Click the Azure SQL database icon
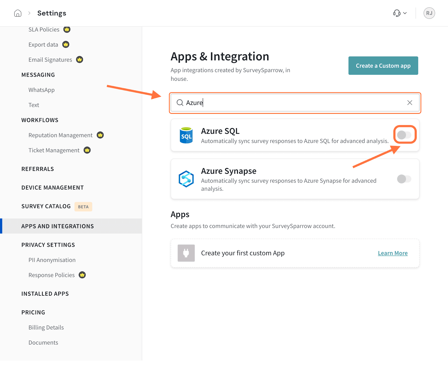Viewport: 448px width, 365px height. point(186,135)
